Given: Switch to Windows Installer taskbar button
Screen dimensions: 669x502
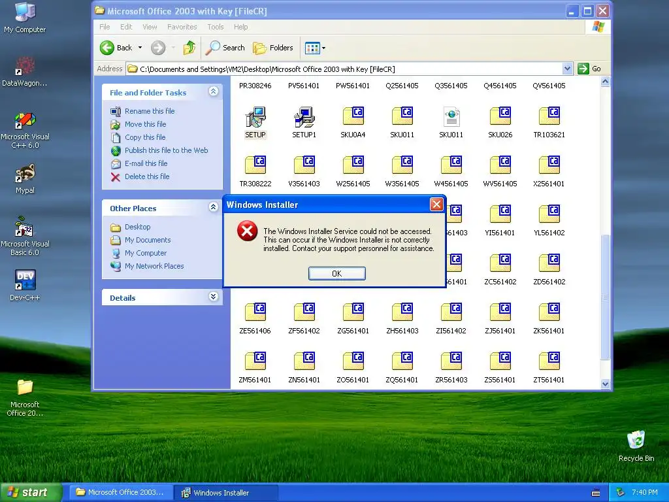Looking at the screenshot, I should click(226, 493).
